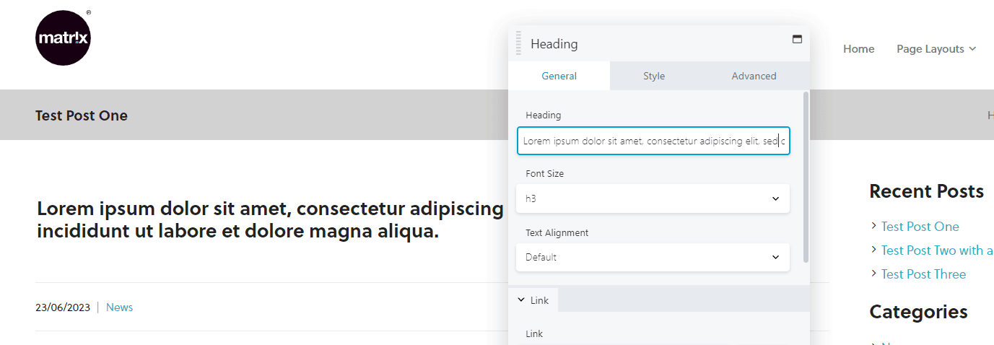The width and height of the screenshot is (994, 345).
Task: Switch to the General tab
Action: click(559, 76)
